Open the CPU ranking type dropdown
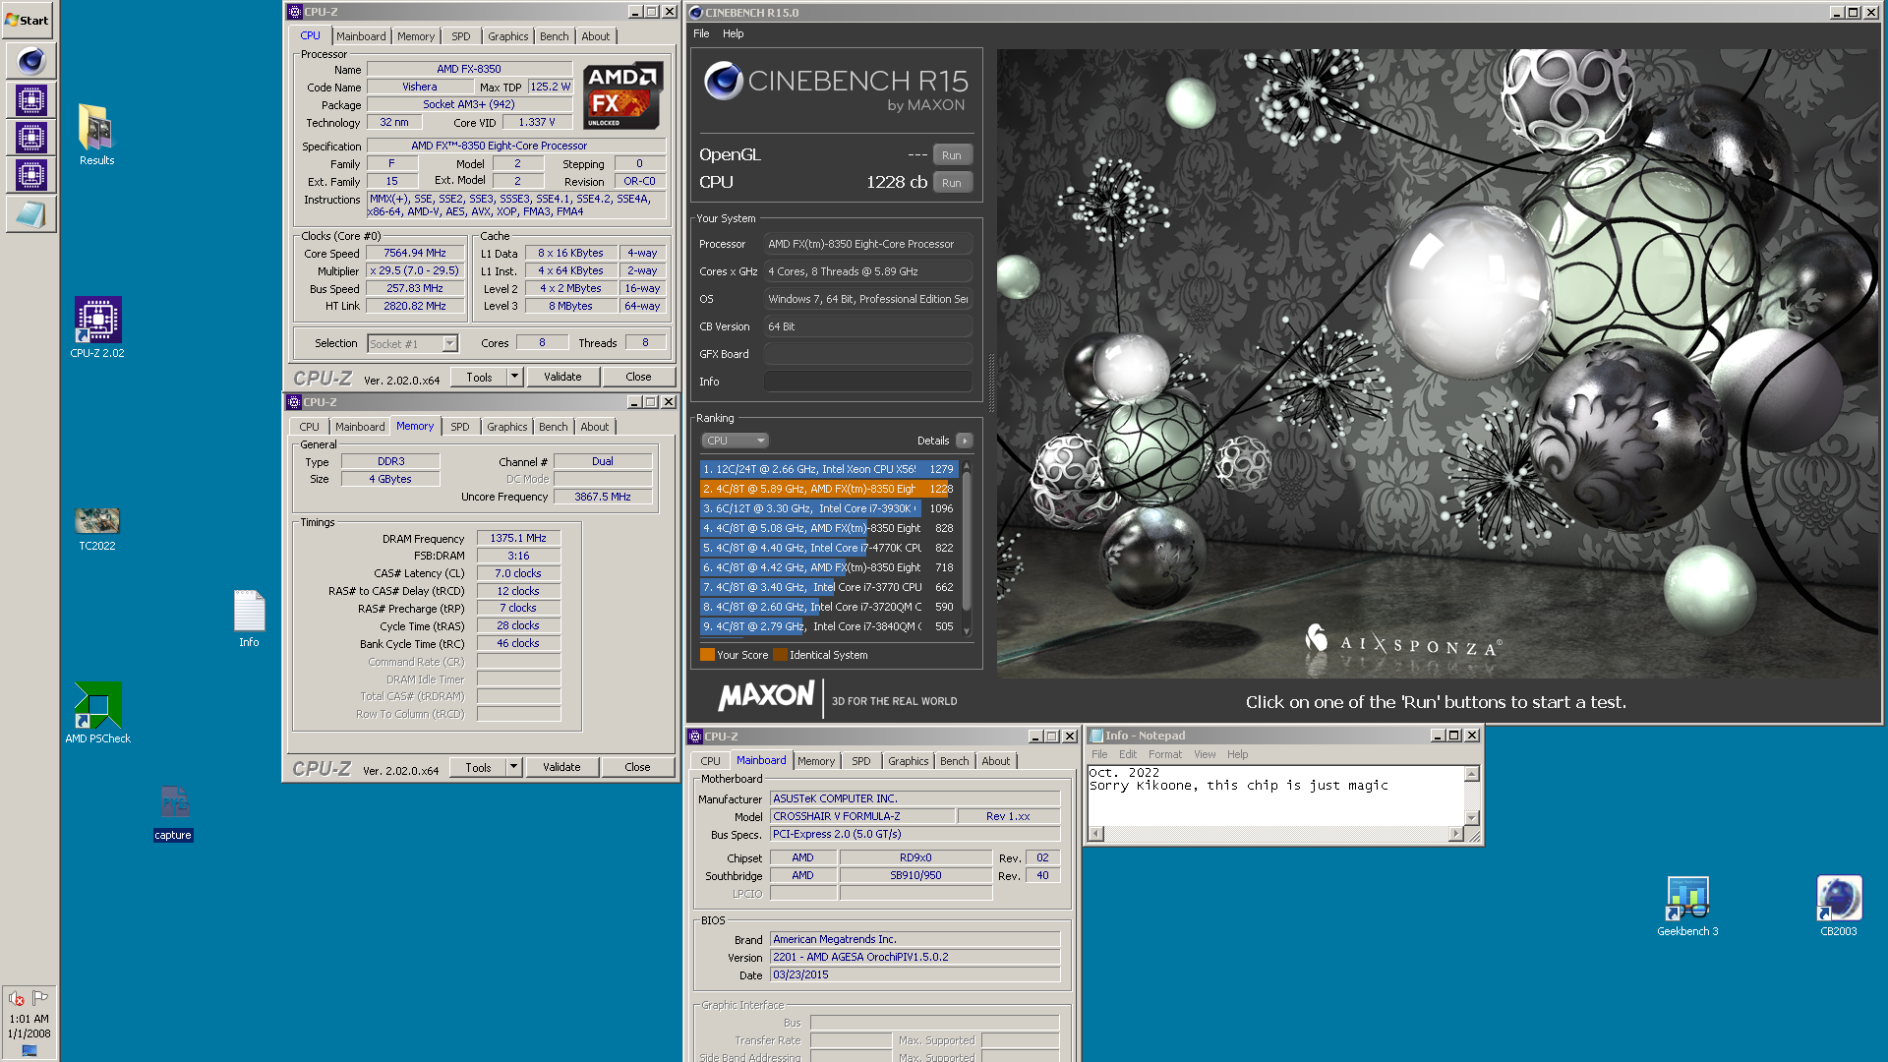 point(735,441)
